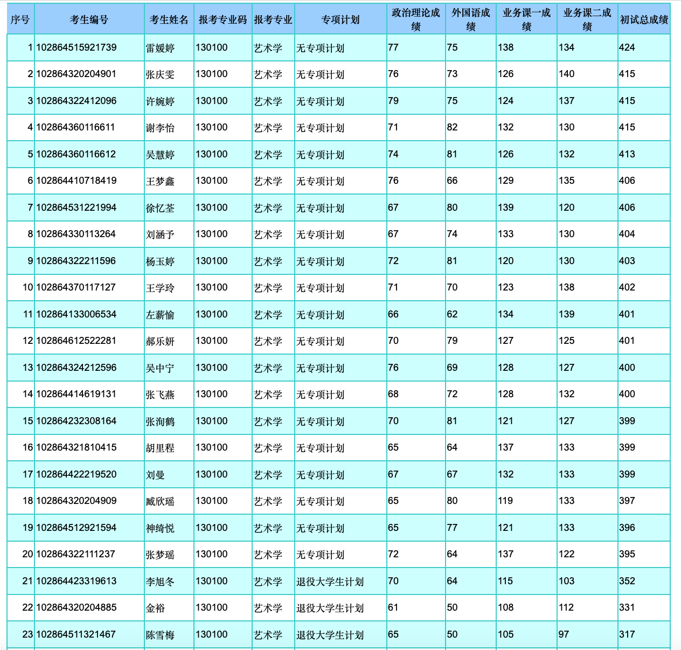Click the 考生编号 column header

[89, 19]
